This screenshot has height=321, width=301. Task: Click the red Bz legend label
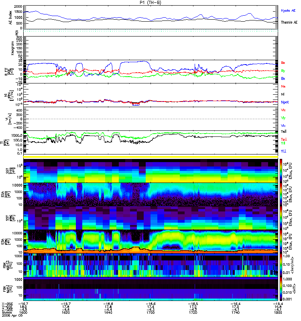283,63
